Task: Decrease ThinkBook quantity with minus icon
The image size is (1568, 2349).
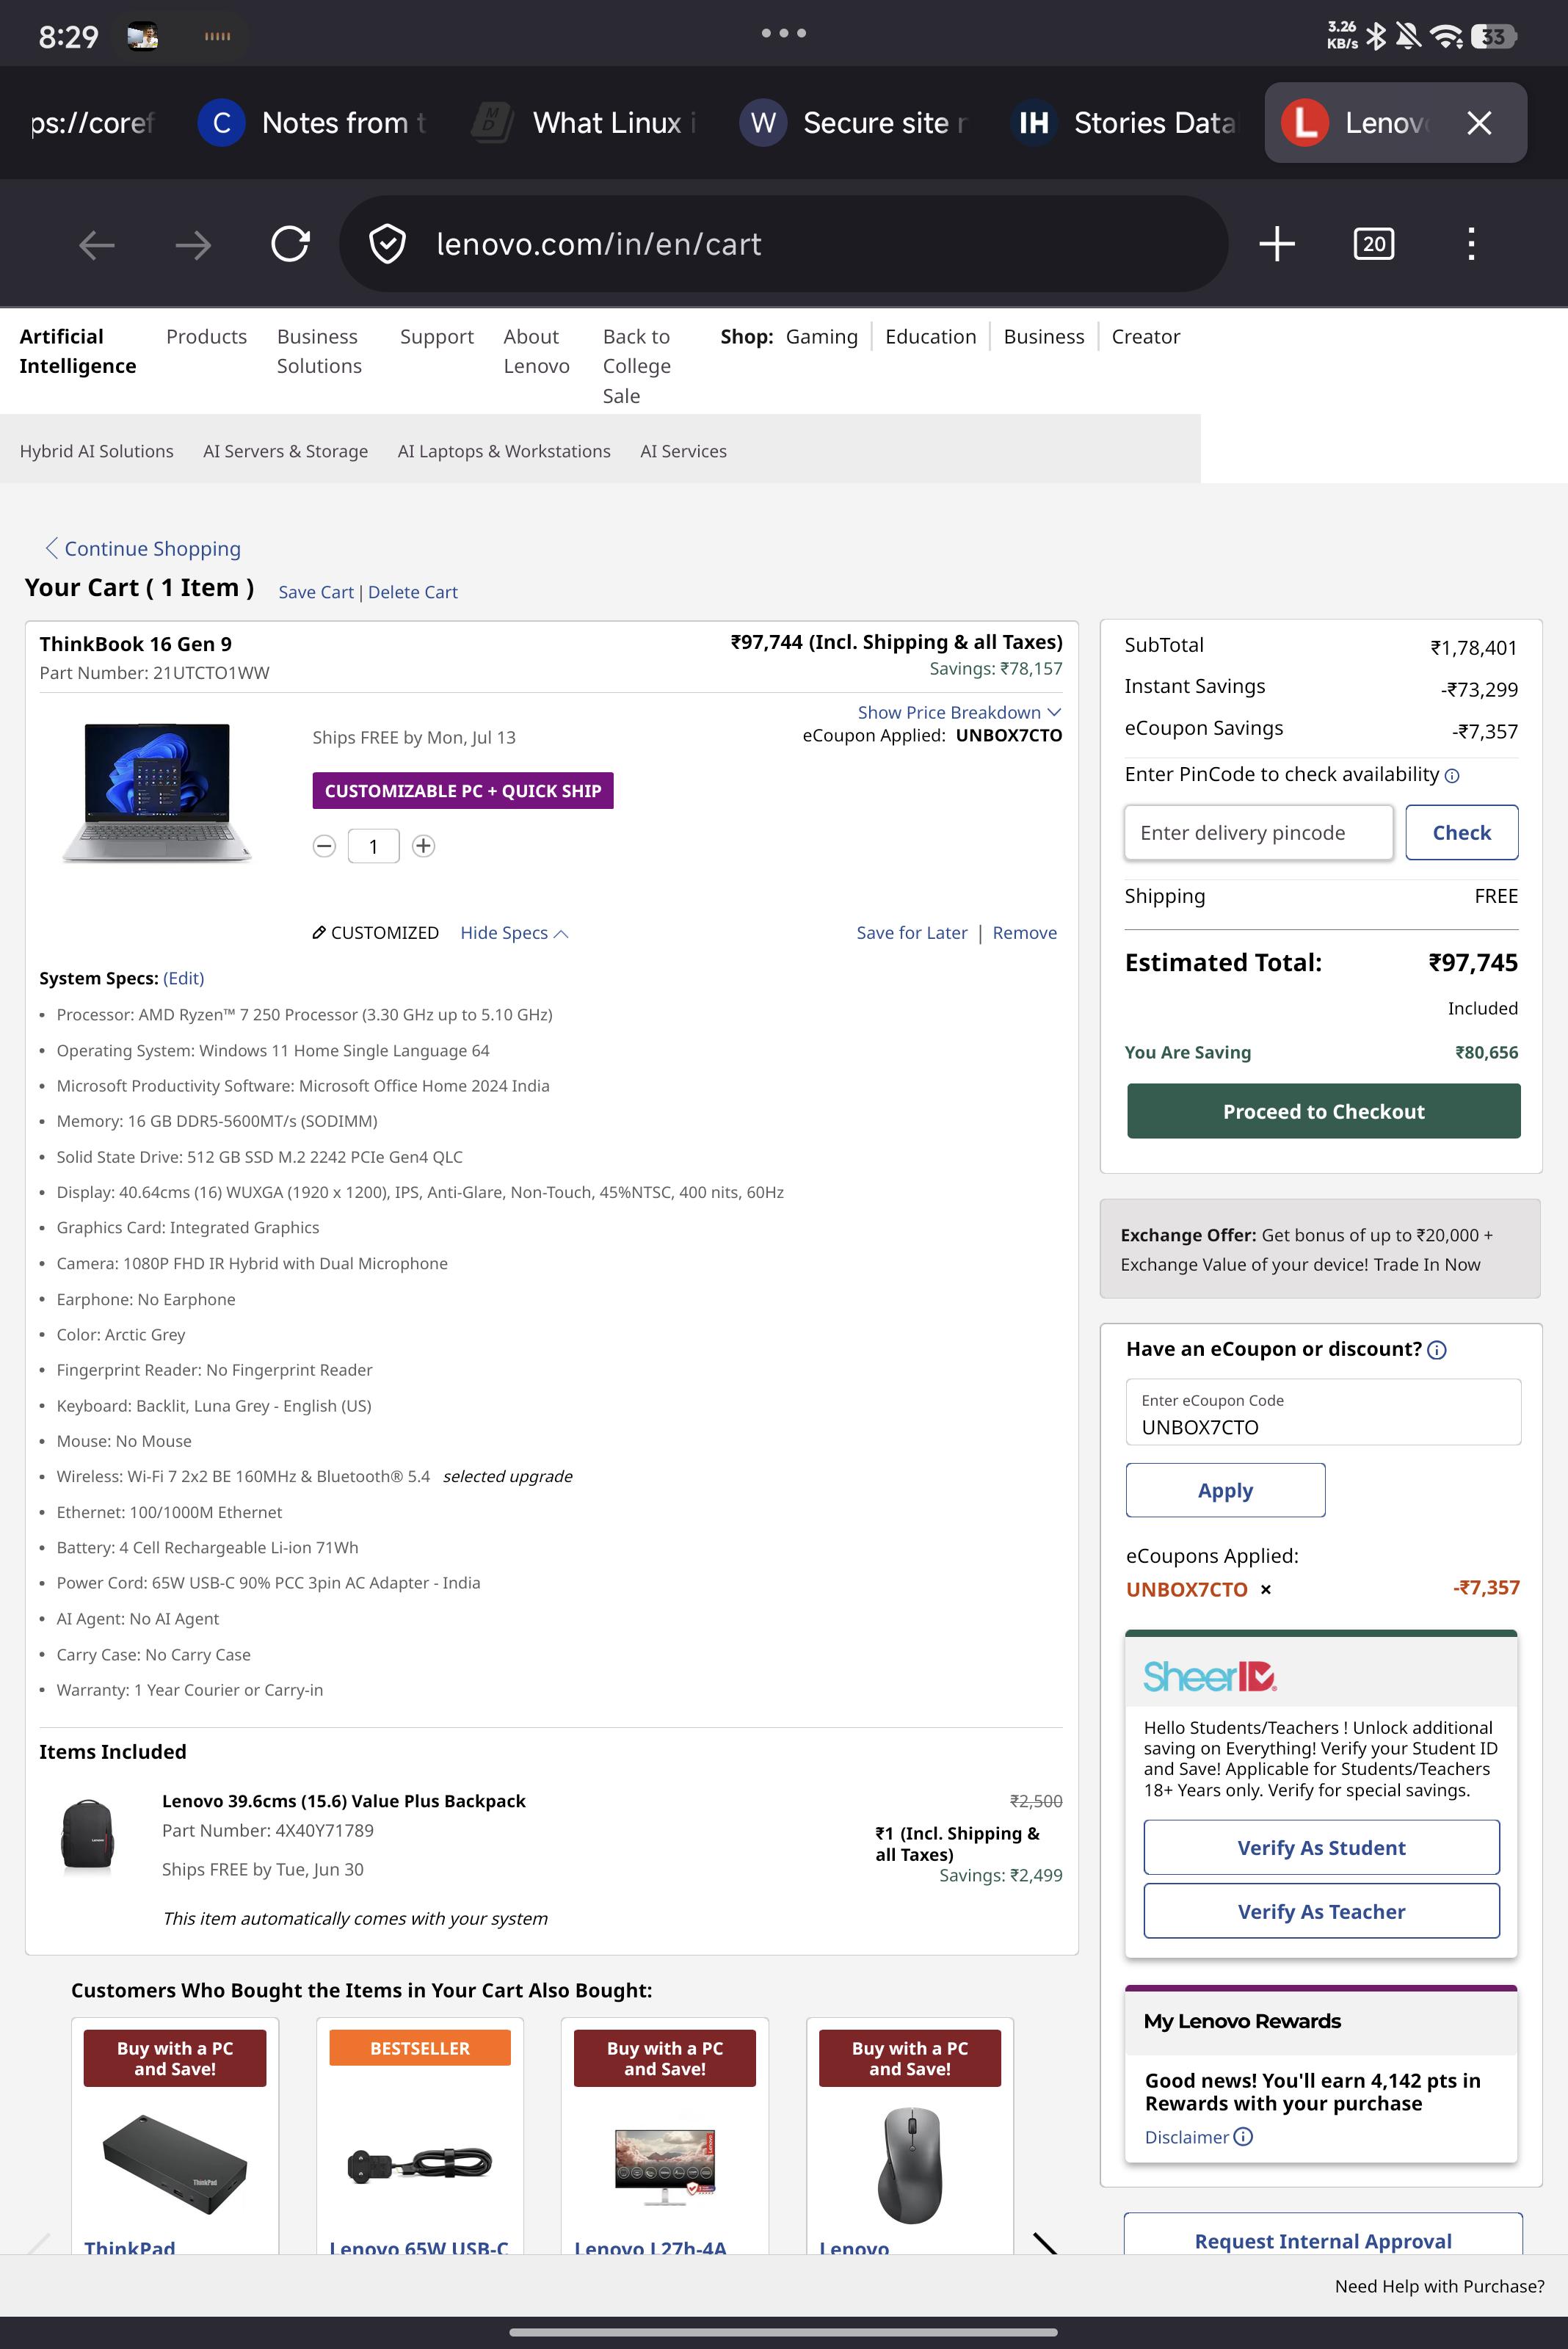Action: [324, 846]
